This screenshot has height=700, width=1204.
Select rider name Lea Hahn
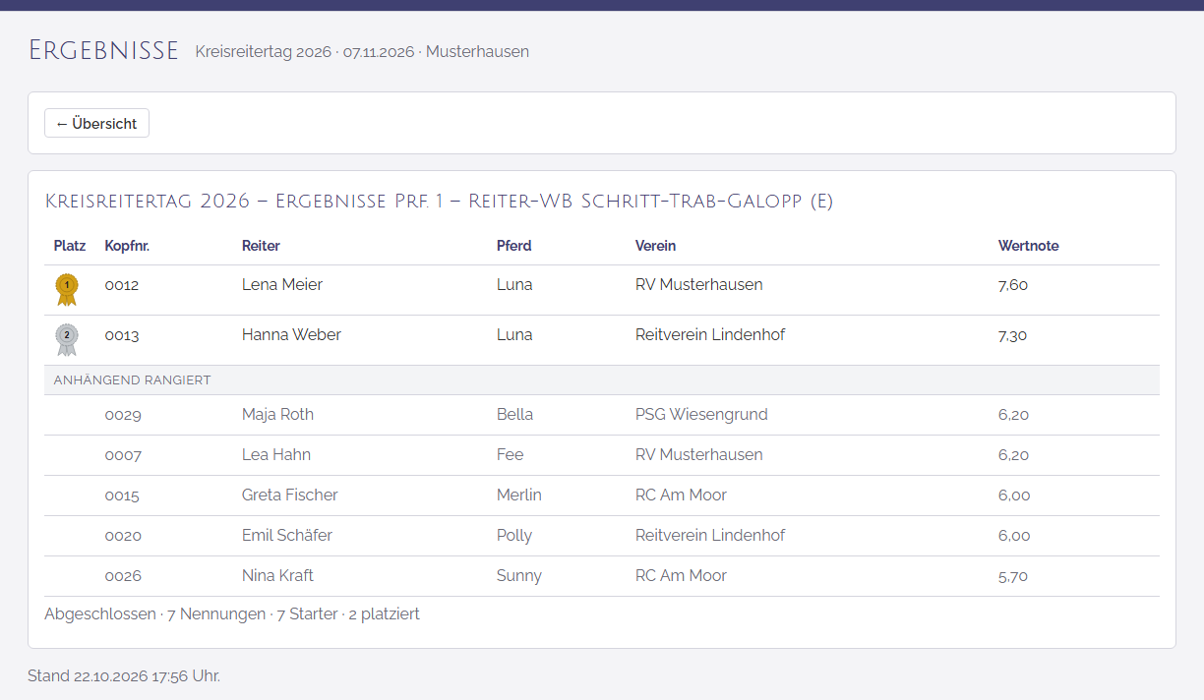tap(276, 455)
